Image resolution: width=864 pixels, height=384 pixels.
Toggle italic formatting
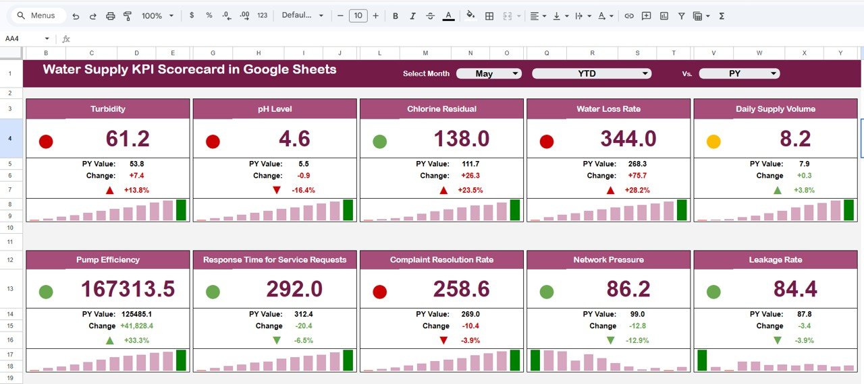click(413, 15)
